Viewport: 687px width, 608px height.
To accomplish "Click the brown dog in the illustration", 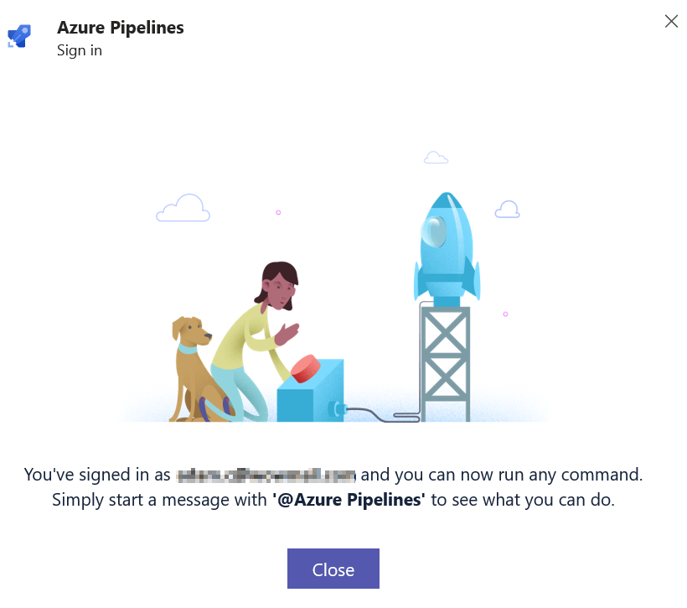I will coord(195,369).
